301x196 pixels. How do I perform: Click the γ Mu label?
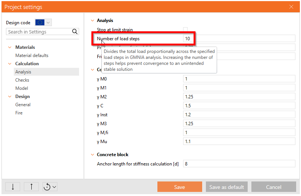click(102, 142)
